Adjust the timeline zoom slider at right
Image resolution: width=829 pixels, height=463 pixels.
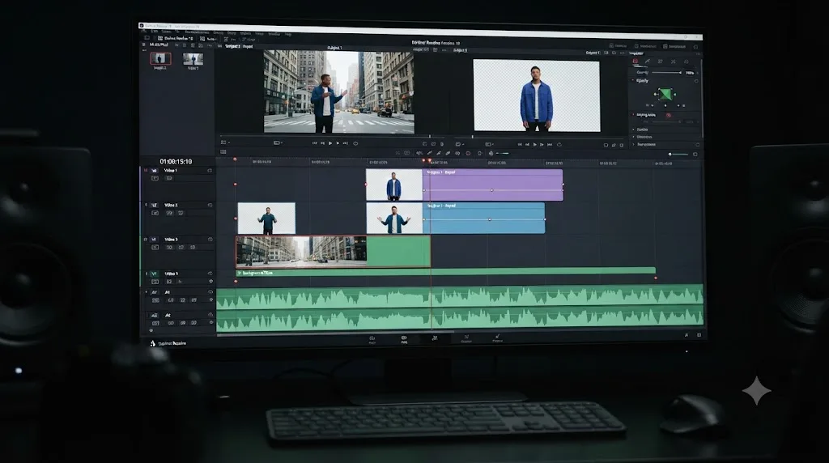coord(679,155)
